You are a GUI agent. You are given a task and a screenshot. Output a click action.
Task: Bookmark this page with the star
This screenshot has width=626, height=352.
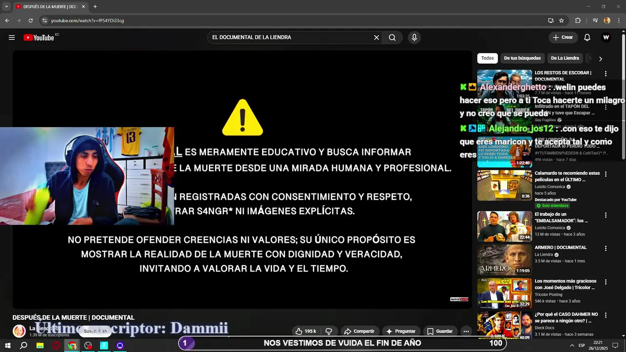[561, 21]
